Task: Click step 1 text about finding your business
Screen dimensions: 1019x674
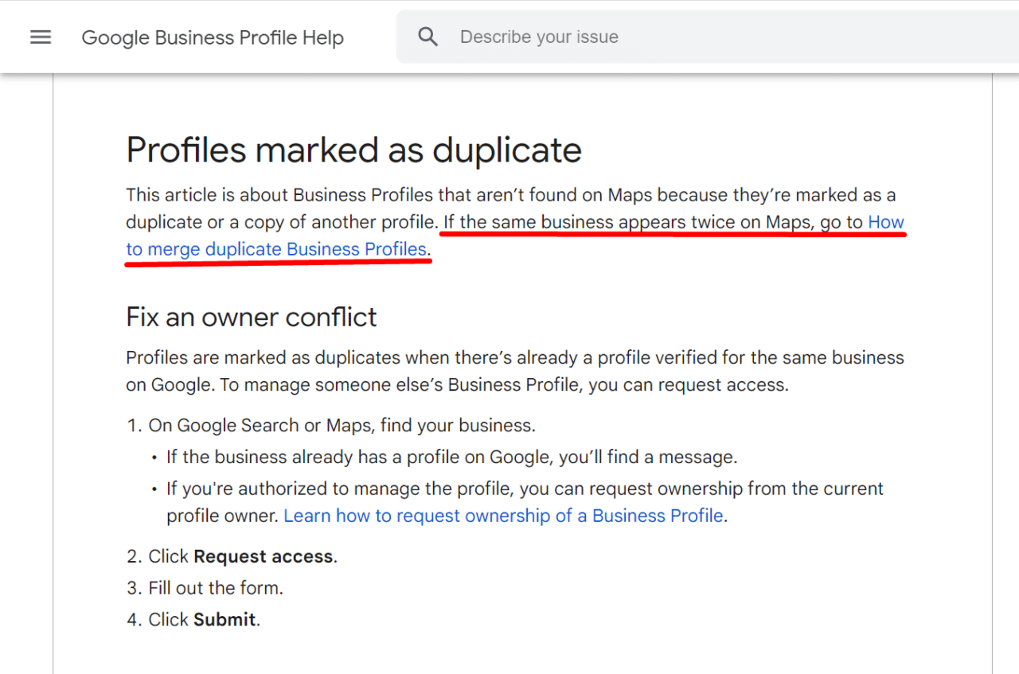Action: (x=342, y=426)
